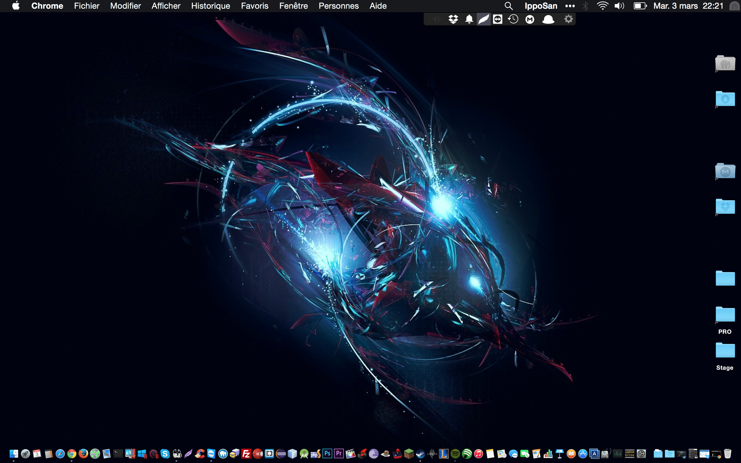The width and height of the screenshot is (741, 463).
Task: Open League of Legends from the Dock
Action: coord(444,454)
